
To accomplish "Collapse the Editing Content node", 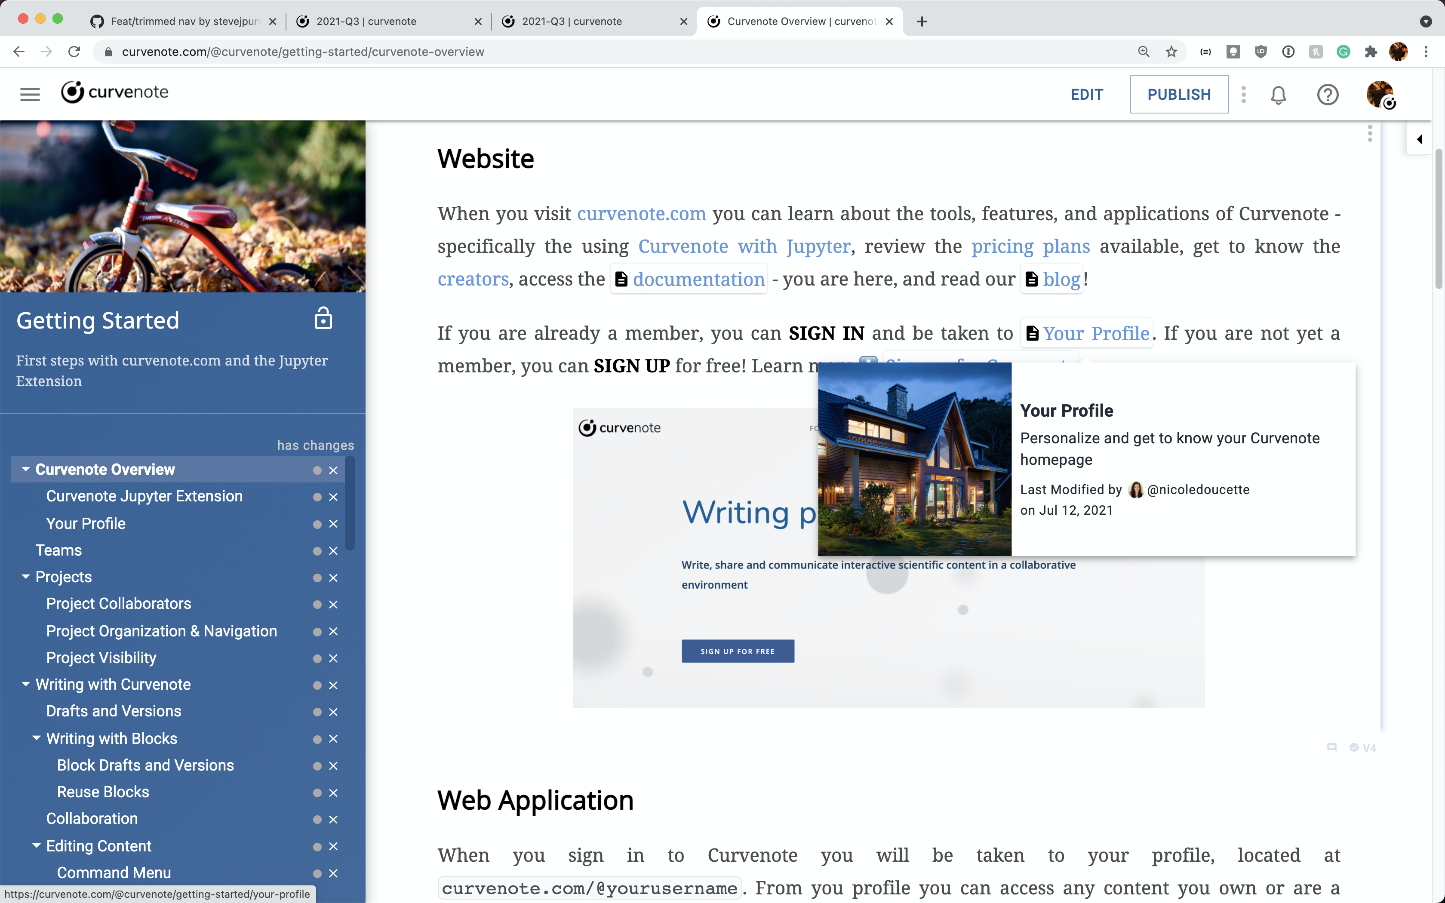I will point(37,846).
